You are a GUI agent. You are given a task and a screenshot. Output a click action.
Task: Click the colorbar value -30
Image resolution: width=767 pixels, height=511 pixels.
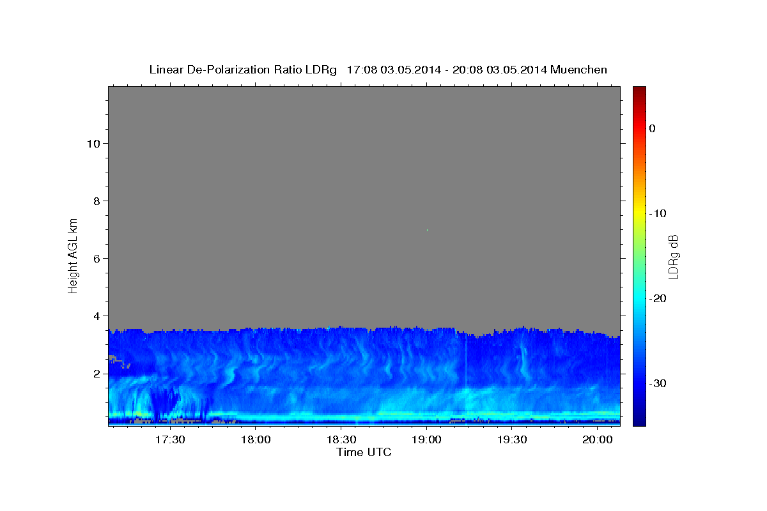tap(658, 383)
